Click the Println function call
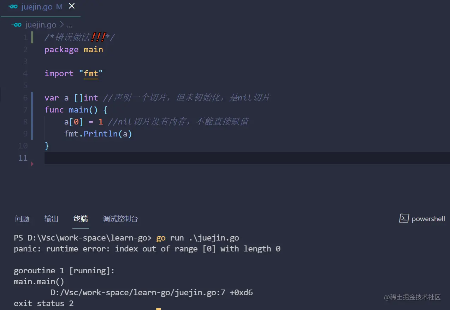 pyautogui.click(x=100, y=134)
